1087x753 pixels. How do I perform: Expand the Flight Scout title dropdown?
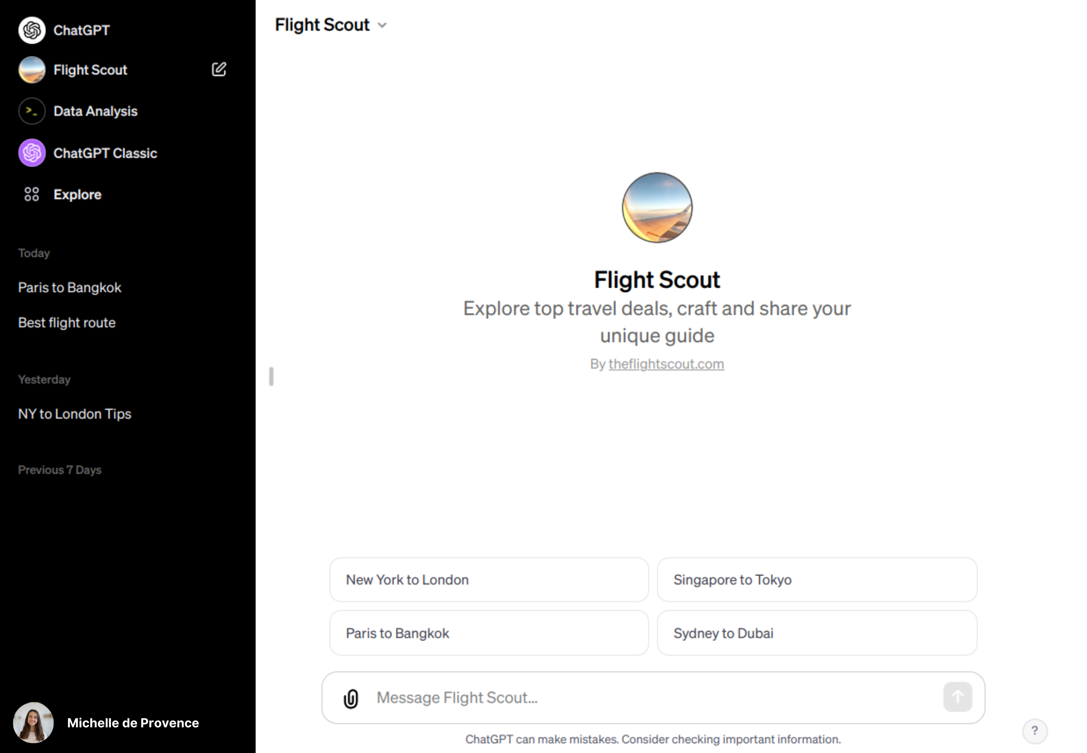click(383, 25)
